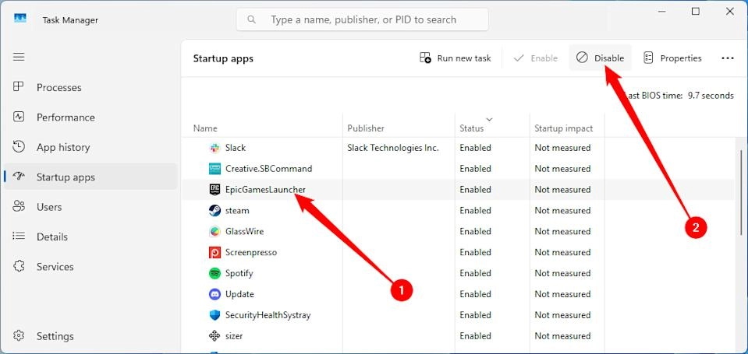Click the Last BIOS time value
Image resolution: width=748 pixels, height=354 pixels.
click(711, 96)
